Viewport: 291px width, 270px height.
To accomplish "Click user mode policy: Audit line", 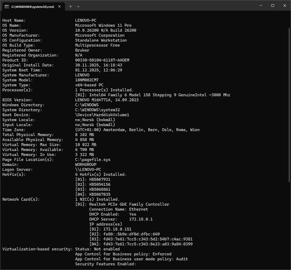I will 131,259.
